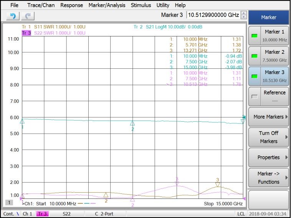Click S21 marker 1 triangle at trace start
The width and height of the screenshot is (291, 218).
click(x=22, y=121)
